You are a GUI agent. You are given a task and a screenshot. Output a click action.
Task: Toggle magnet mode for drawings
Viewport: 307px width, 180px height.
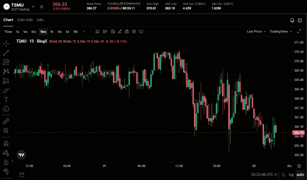click(6, 143)
